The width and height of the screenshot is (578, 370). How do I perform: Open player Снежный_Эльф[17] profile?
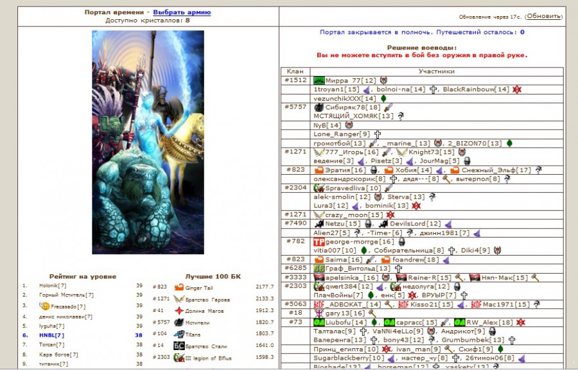[x=496, y=170]
